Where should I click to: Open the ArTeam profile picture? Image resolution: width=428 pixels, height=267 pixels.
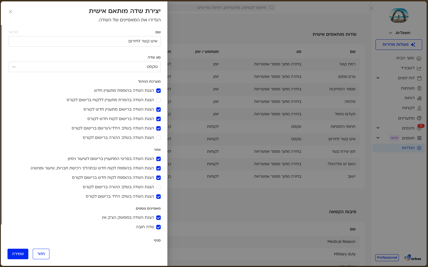pyautogui.click(x=399, y=16)
